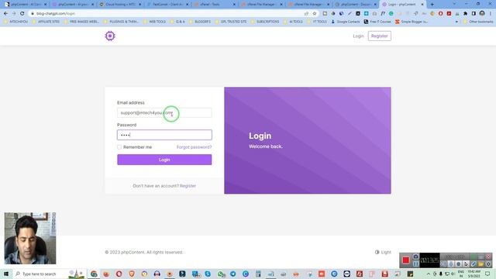Image resolution: width=496 pixels, height=279 pixels.
Task: Toggle the recorder microphone icon
Action: [451, 263]
